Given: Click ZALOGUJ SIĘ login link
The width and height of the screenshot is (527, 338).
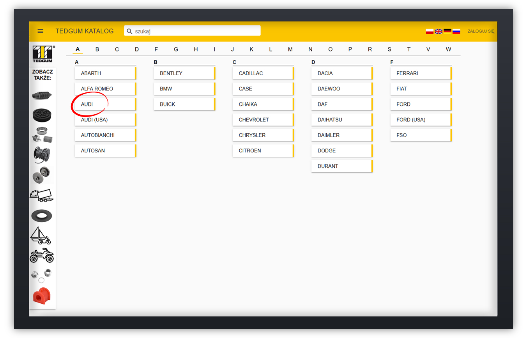Looking at the screenshot, I should pos(481,31).
